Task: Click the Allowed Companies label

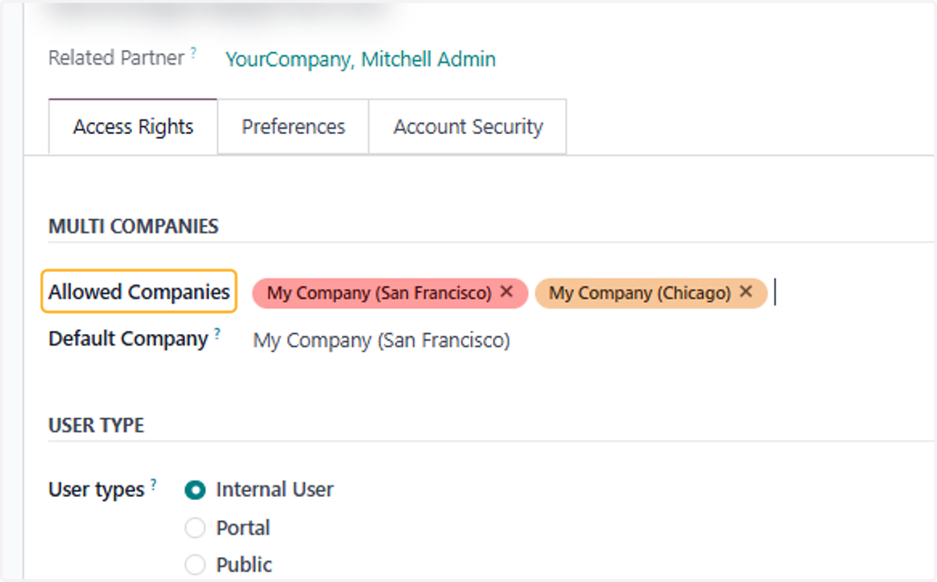Action: (139, 292)
